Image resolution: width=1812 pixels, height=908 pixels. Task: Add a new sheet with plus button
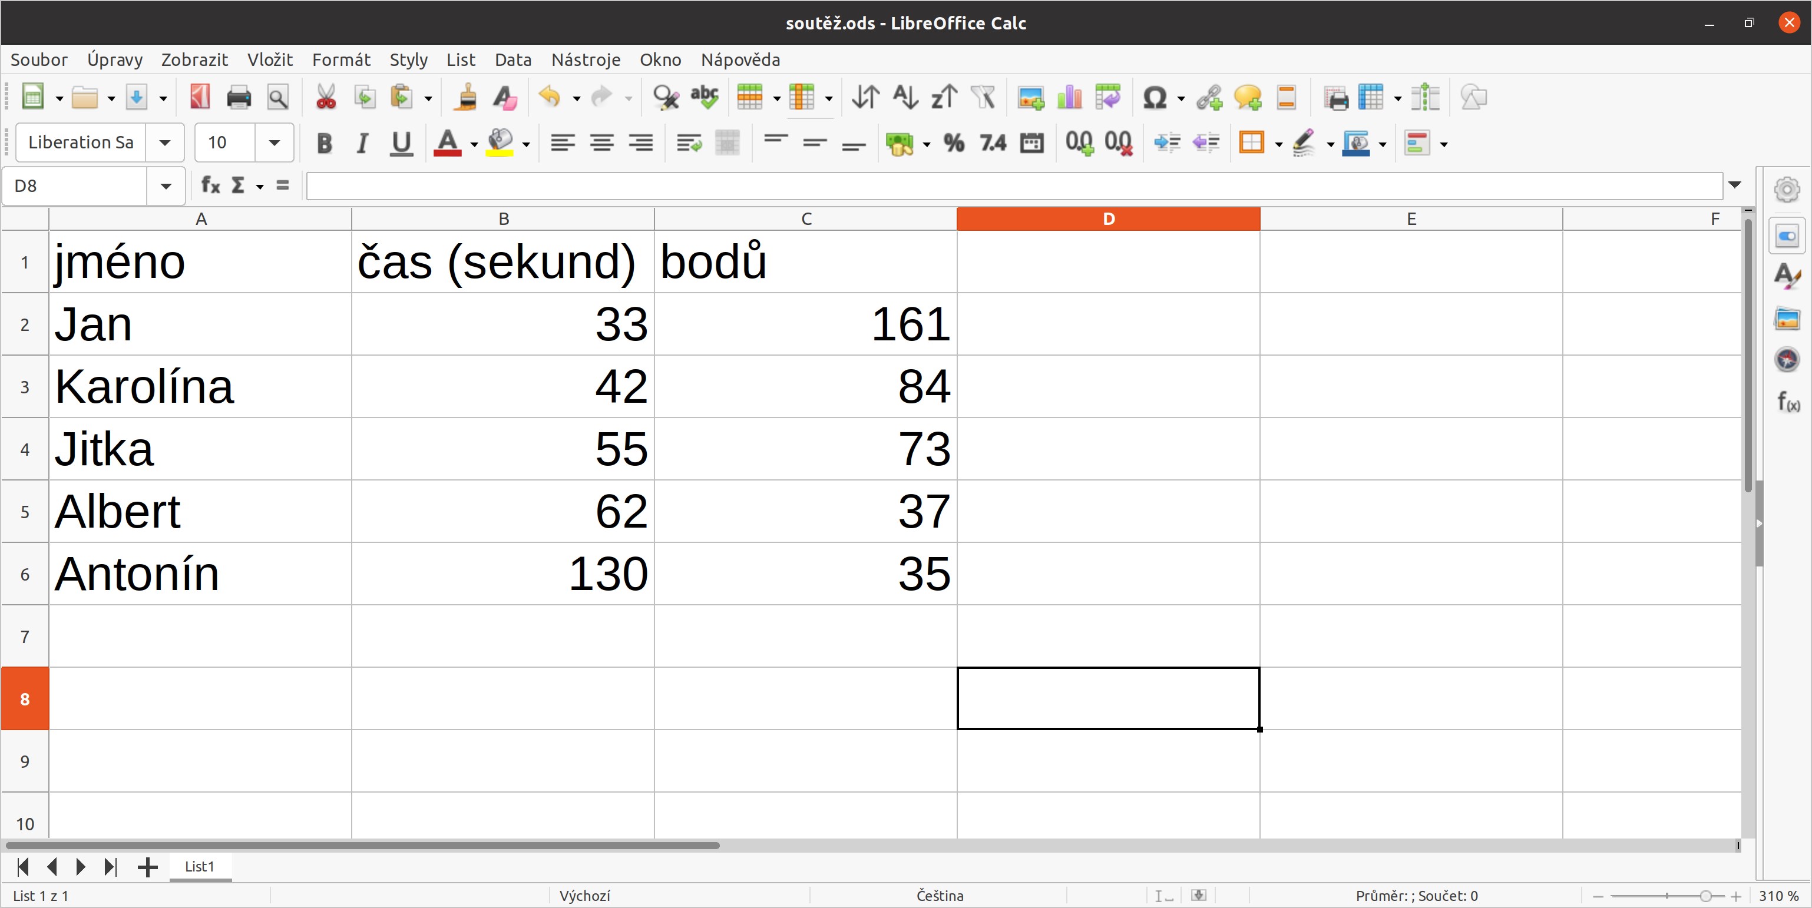click(147, 867)
